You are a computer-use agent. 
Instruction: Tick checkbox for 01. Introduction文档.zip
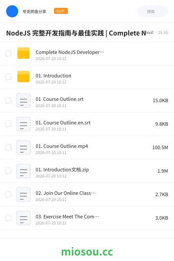[8, 171]
